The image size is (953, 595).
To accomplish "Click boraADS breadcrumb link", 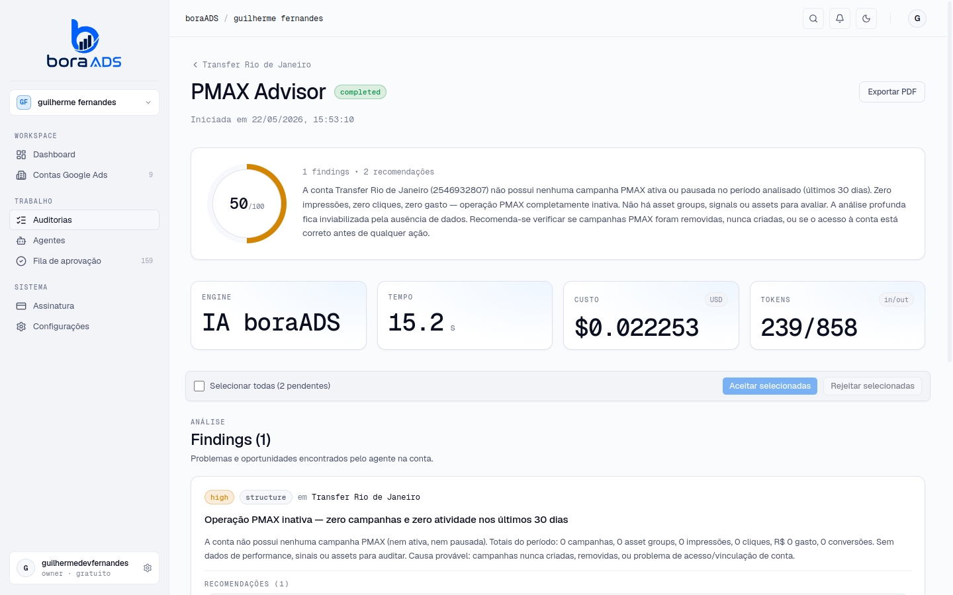I will 202,19.
